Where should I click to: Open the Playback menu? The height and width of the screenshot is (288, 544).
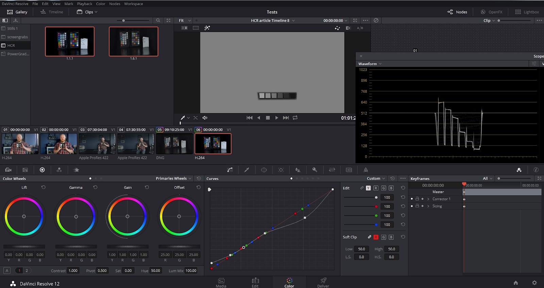[84, 4]
